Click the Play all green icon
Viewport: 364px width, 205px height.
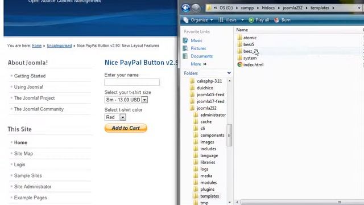click(x=251, y=20)
